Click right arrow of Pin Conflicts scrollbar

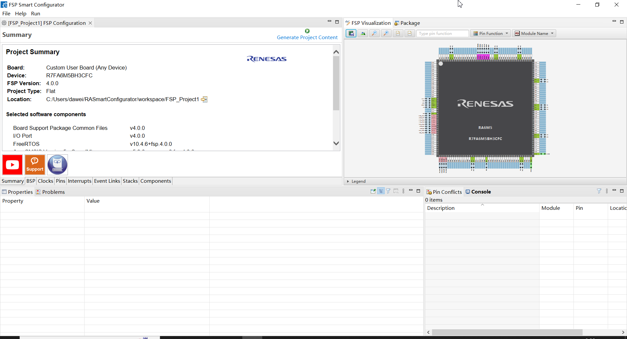point(623,332)
